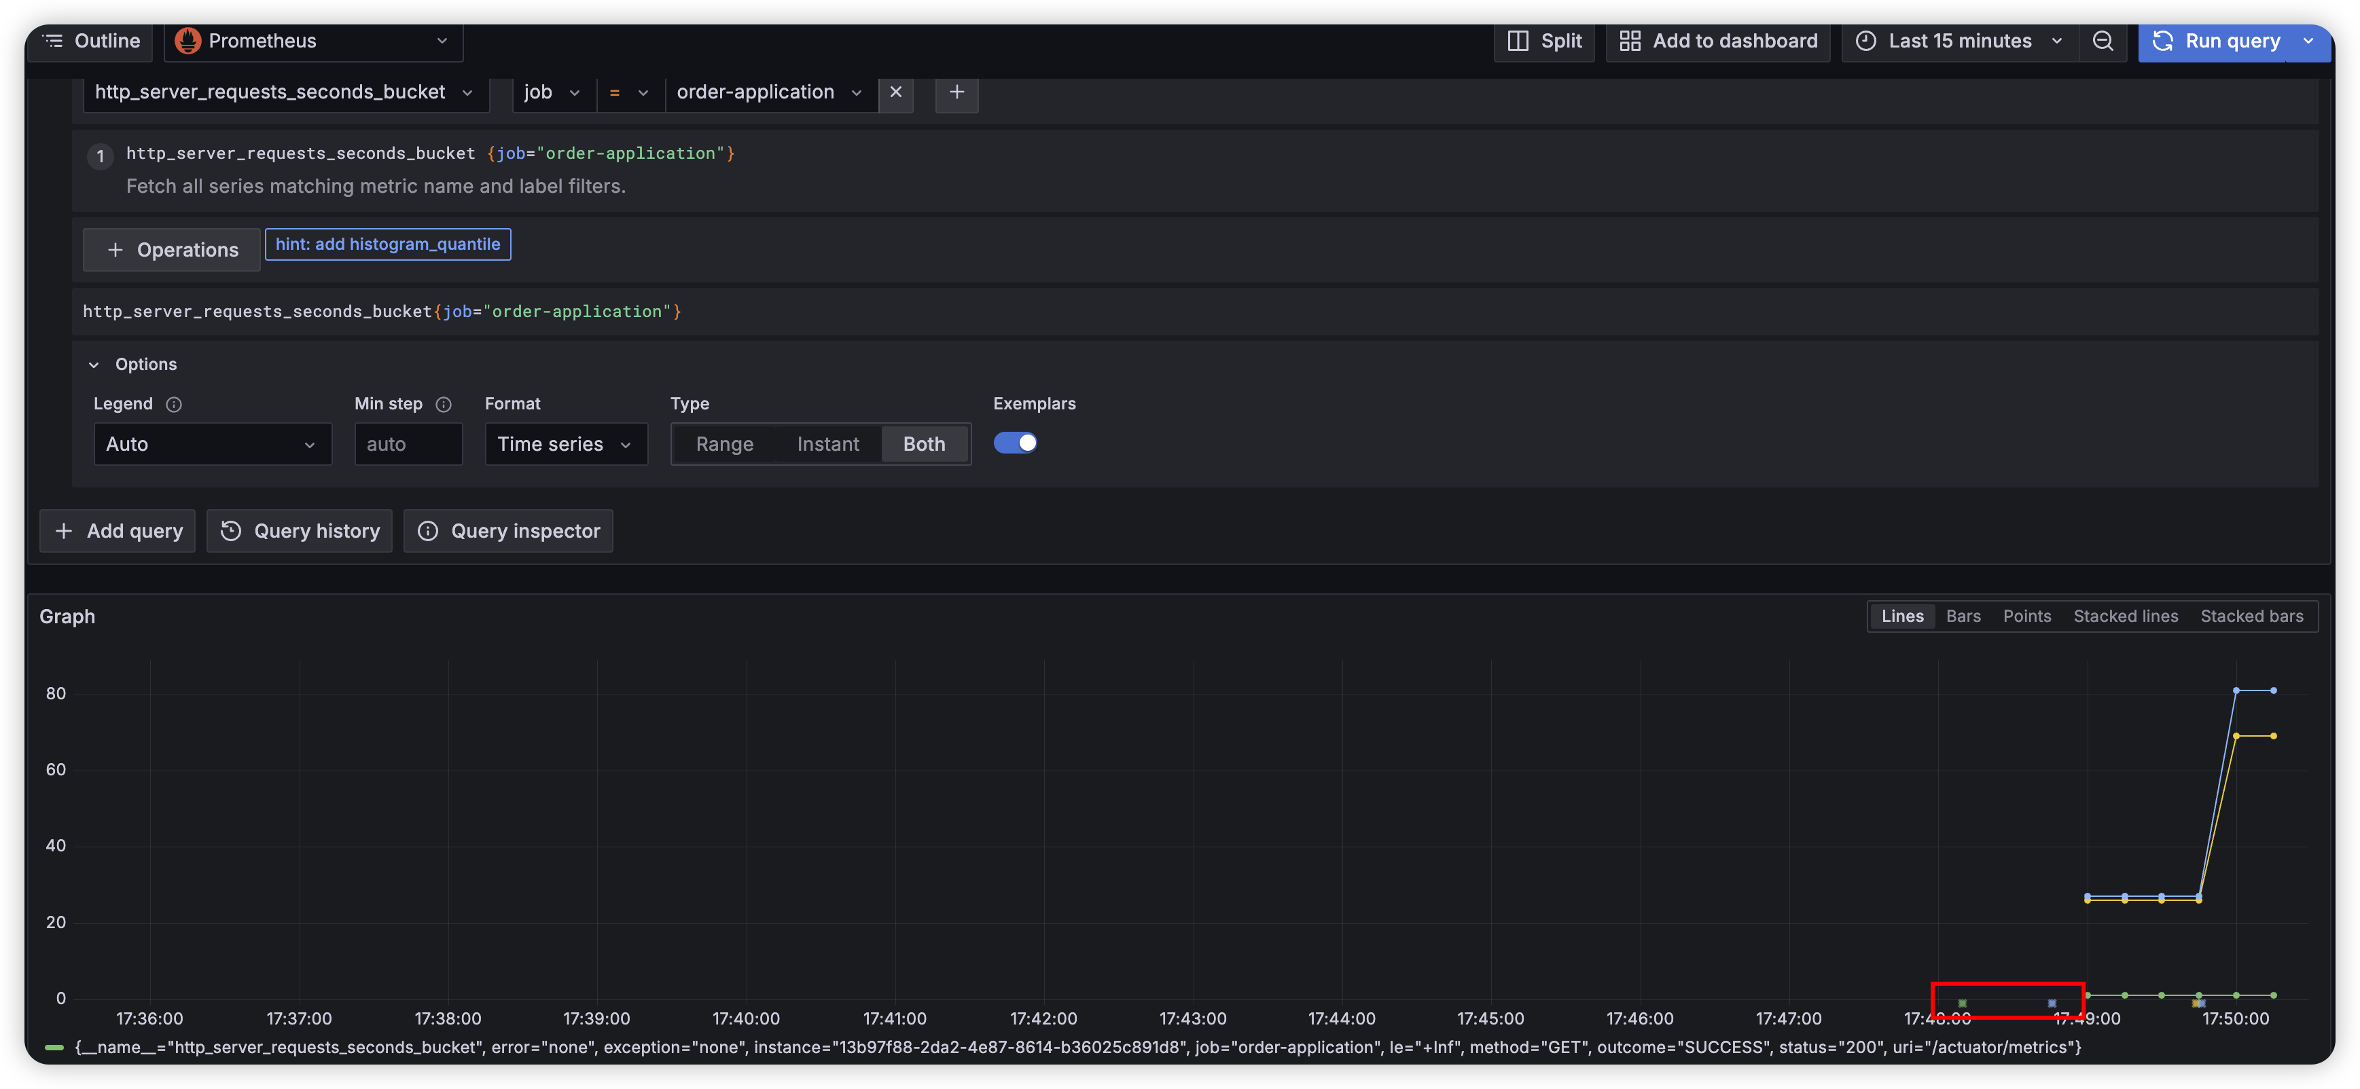Screen dimensions: 2360x1089
Task: Collapse the Options section
Action: pos(94,365)
